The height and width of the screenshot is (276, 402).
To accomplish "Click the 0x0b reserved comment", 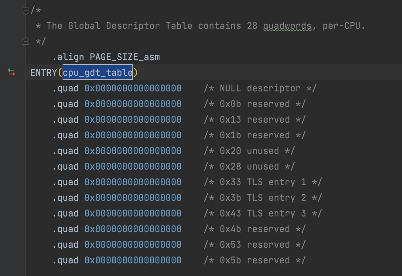I will (x=255, y=104).
